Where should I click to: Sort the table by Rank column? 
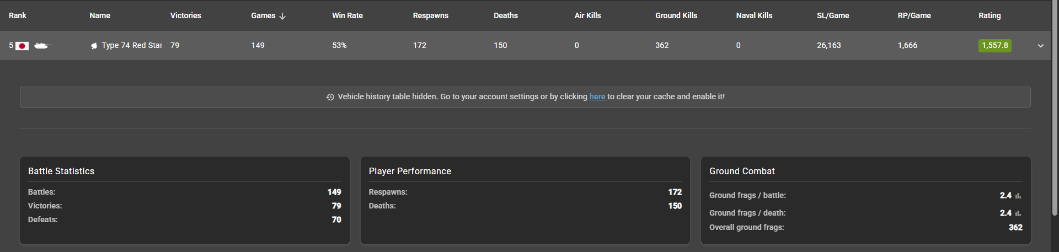[x=18, y=15]
